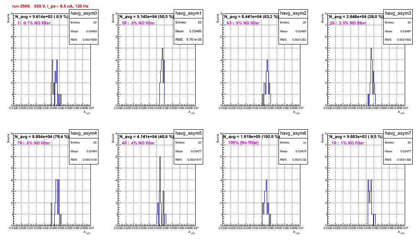Click the Mean value 0.03487
The width and height of the screenshot is (419, 240).
point(406,31)
